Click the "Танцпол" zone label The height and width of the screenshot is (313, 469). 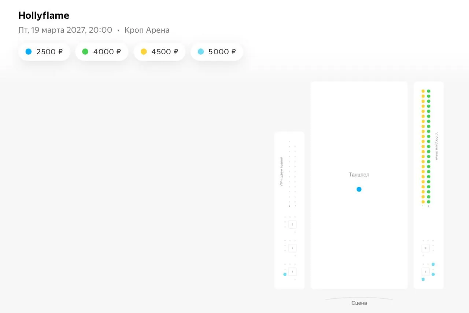click(x=359, y=175)
